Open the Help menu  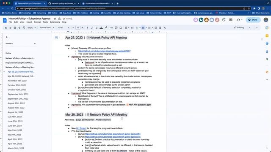64,22
